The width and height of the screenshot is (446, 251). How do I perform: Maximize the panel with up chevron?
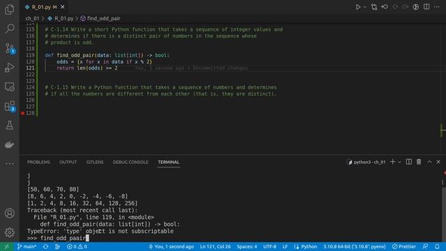[x=429, y=162]
